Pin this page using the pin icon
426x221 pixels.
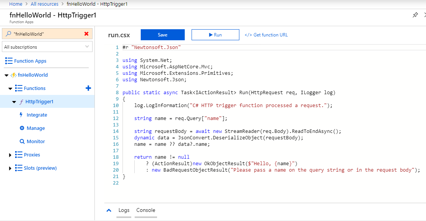click(x=415, y=15)
